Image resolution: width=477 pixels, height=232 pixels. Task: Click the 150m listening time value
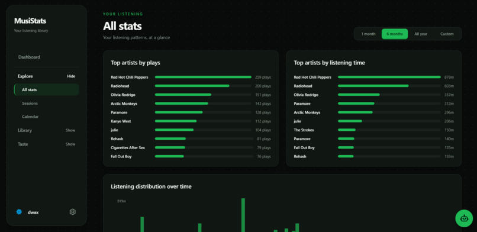(449, 130)
